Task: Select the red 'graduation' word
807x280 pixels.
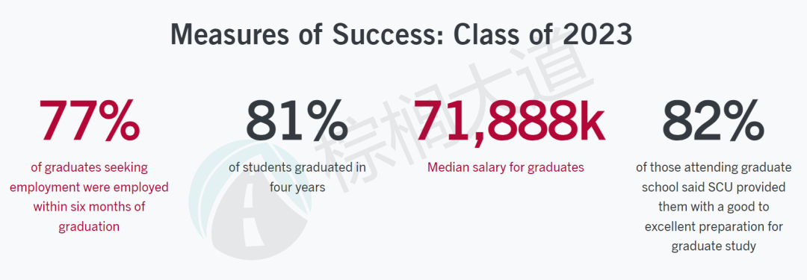Action: [89, 226]
